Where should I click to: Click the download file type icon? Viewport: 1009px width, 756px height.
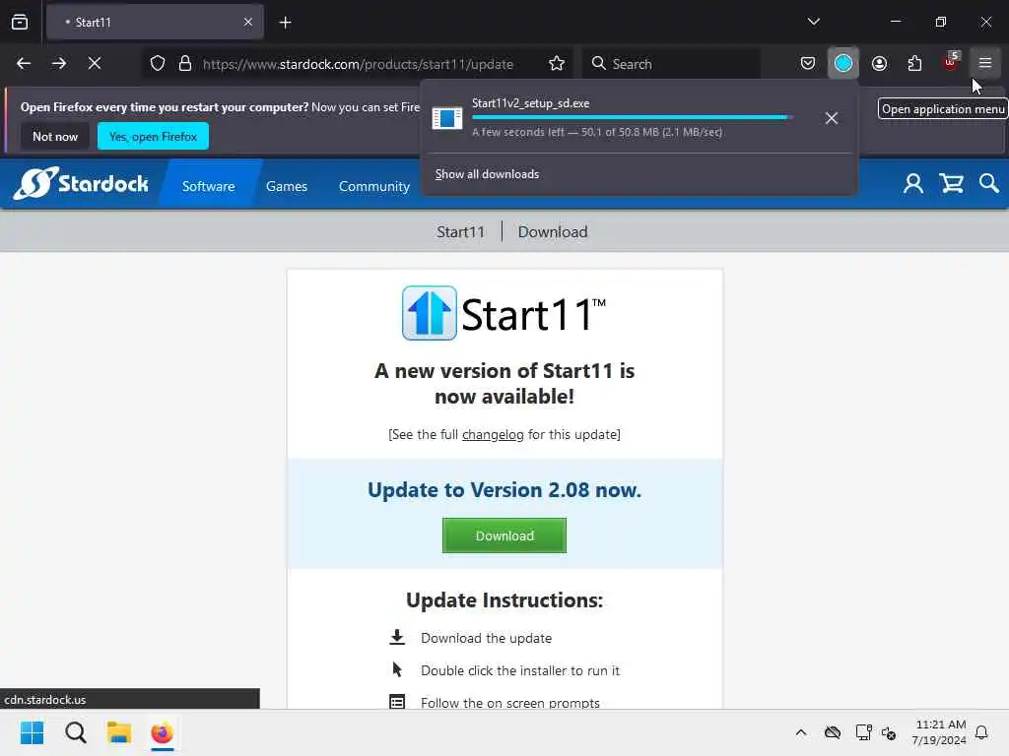point(446,118)
